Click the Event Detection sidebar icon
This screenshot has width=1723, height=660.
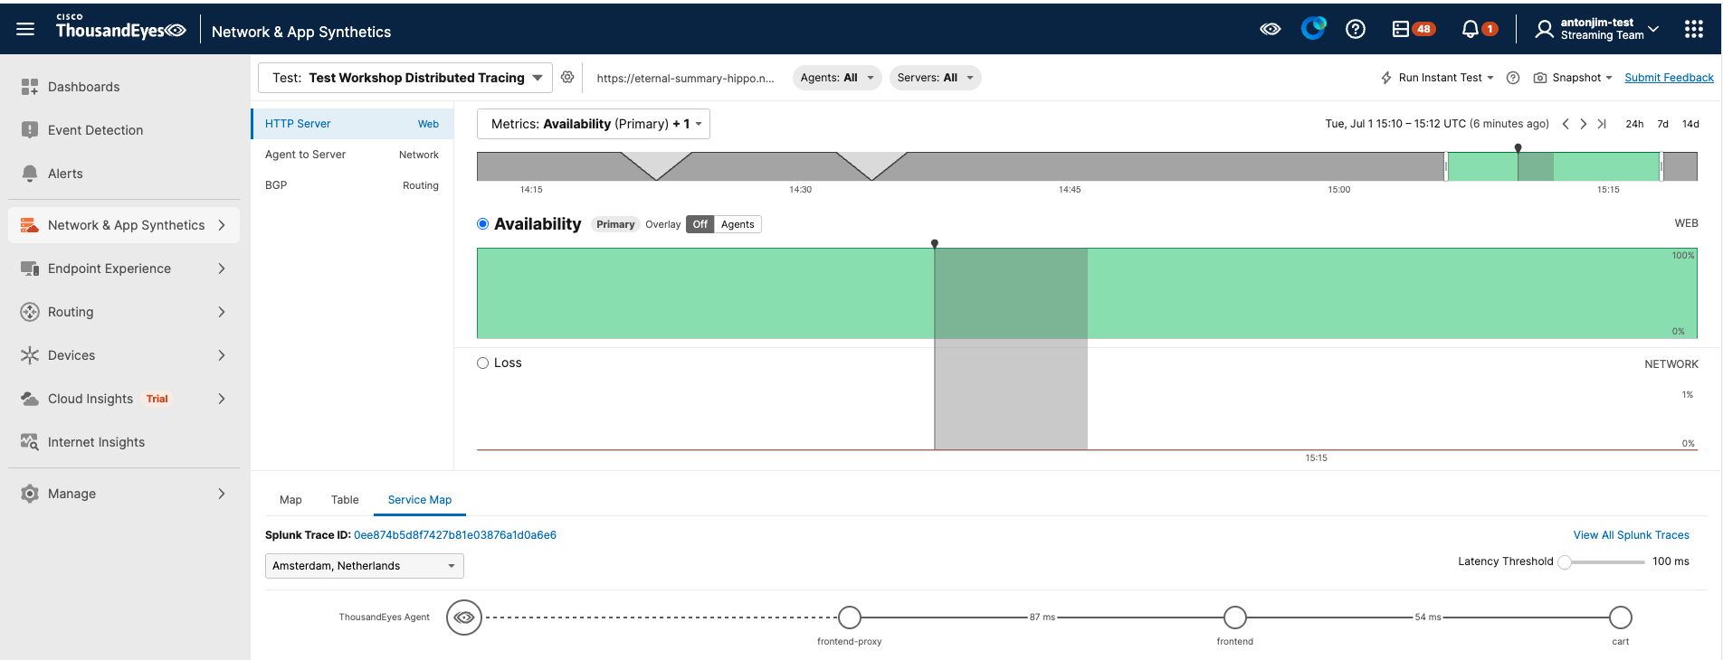pyautogui.click(x=30, y=130)
